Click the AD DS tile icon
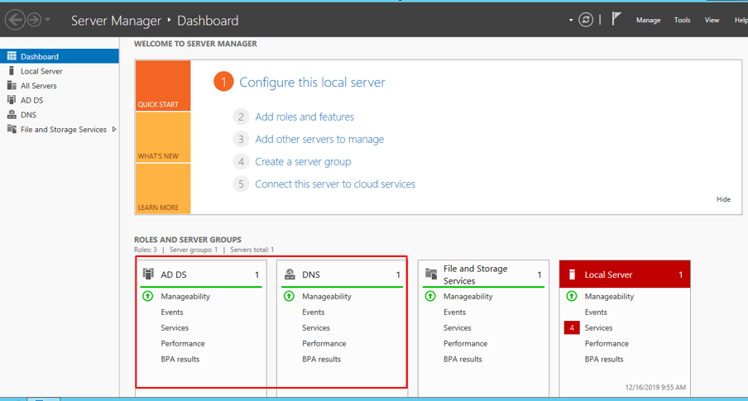 pos(148,274)
